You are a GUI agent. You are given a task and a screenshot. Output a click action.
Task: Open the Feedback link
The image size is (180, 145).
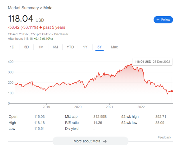click(164, 137)
